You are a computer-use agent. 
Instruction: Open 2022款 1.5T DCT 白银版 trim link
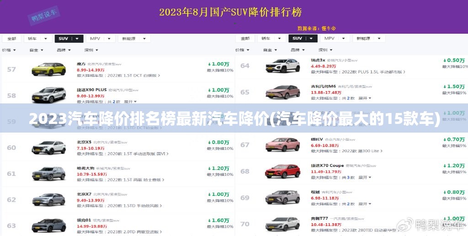134,76
